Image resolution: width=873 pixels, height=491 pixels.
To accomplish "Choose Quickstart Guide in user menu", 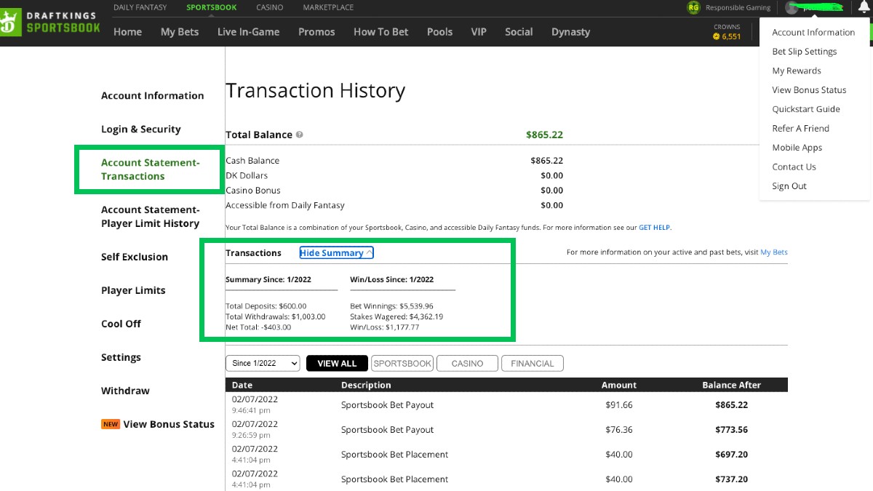I will click(x=806, y=109).
